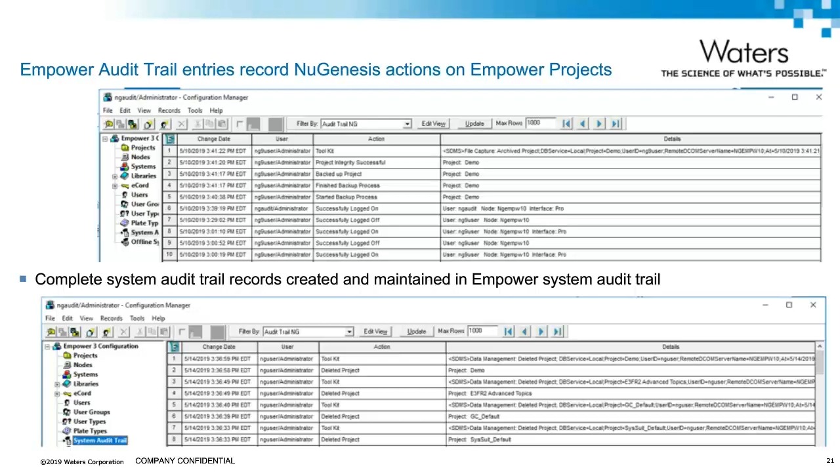Image resolution: width=840 pixels, height=472 pixels.
Task: Select 'Backed up Project' action cell
Action: (x=376, y=174)
